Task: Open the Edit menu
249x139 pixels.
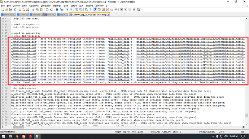Action: [9, 5]
